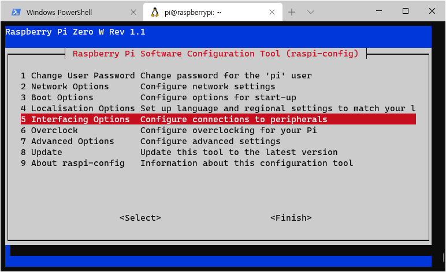Click 'Change password for the 'pi' user' text

point(226,75)
